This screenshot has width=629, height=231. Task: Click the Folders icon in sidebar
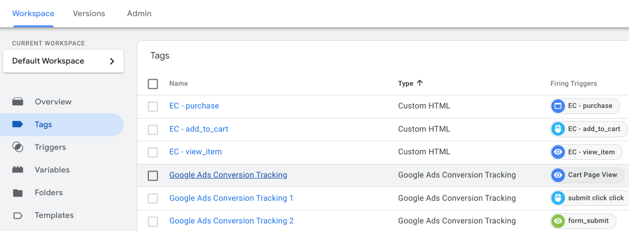[x=18, y=193]
